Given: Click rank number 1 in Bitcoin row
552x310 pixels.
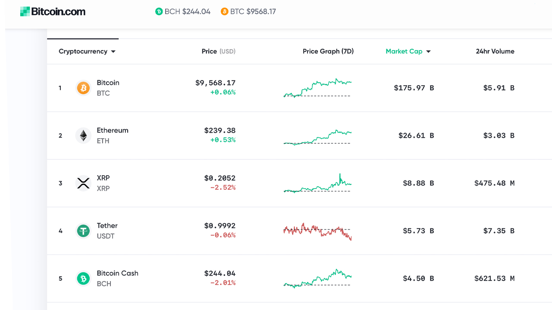Looking at the screenshot, I should click(x=60, y=88).
